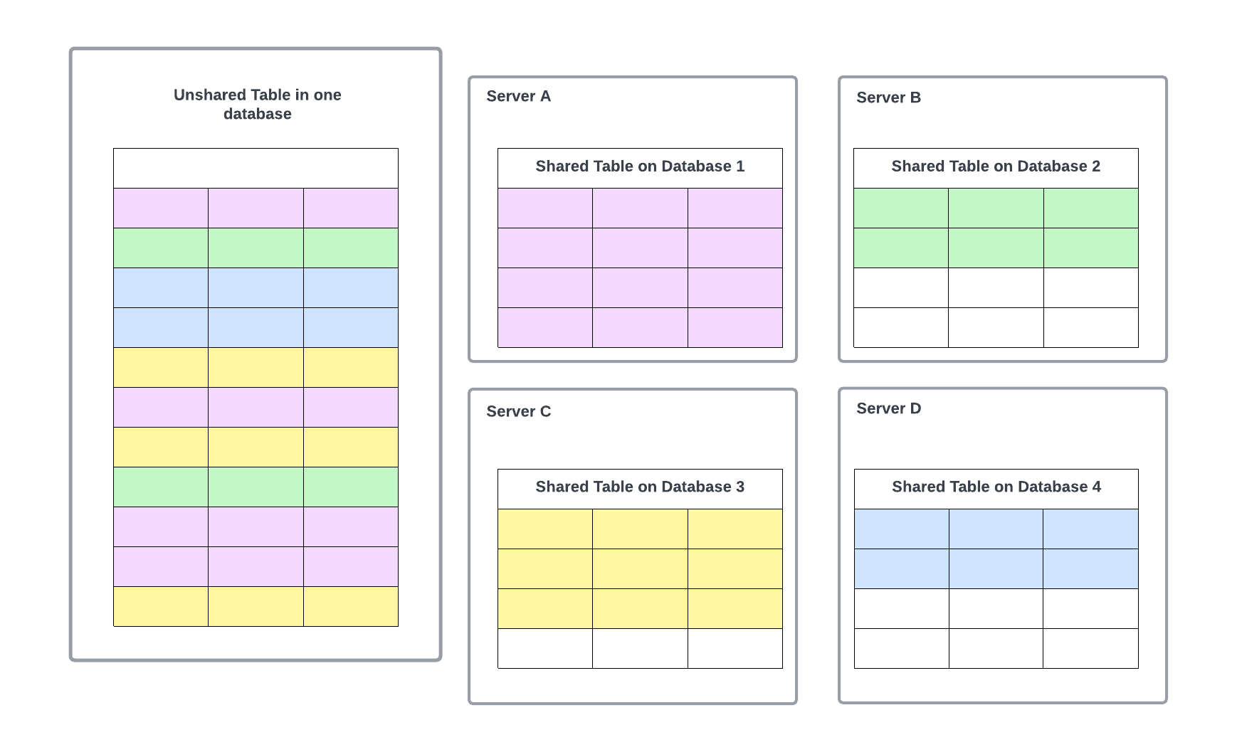Click bottom-right purple cell in Database 1 table
Image resolution: width=1237 pixels, height=752 pixels.
(735, 327)
